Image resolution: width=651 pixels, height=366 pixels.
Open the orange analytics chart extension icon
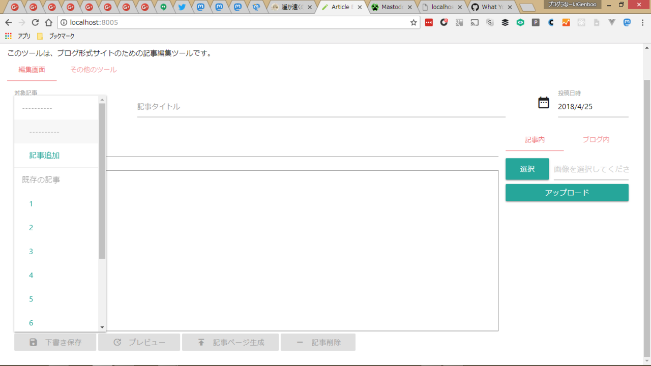pyautogui.click(x=566, y=22)
